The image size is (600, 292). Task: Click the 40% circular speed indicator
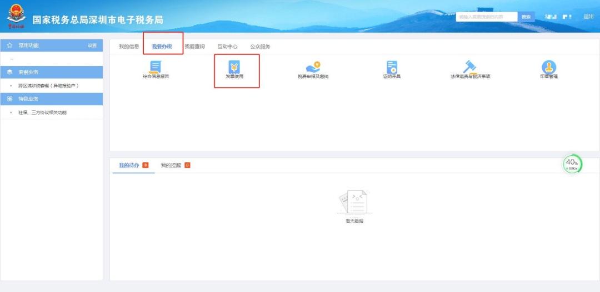[x=572, y=165]
